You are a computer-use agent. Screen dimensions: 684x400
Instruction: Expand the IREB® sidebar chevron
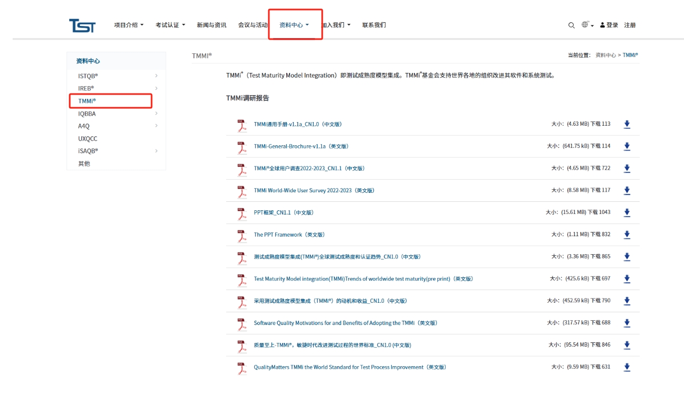click(156, 88)
